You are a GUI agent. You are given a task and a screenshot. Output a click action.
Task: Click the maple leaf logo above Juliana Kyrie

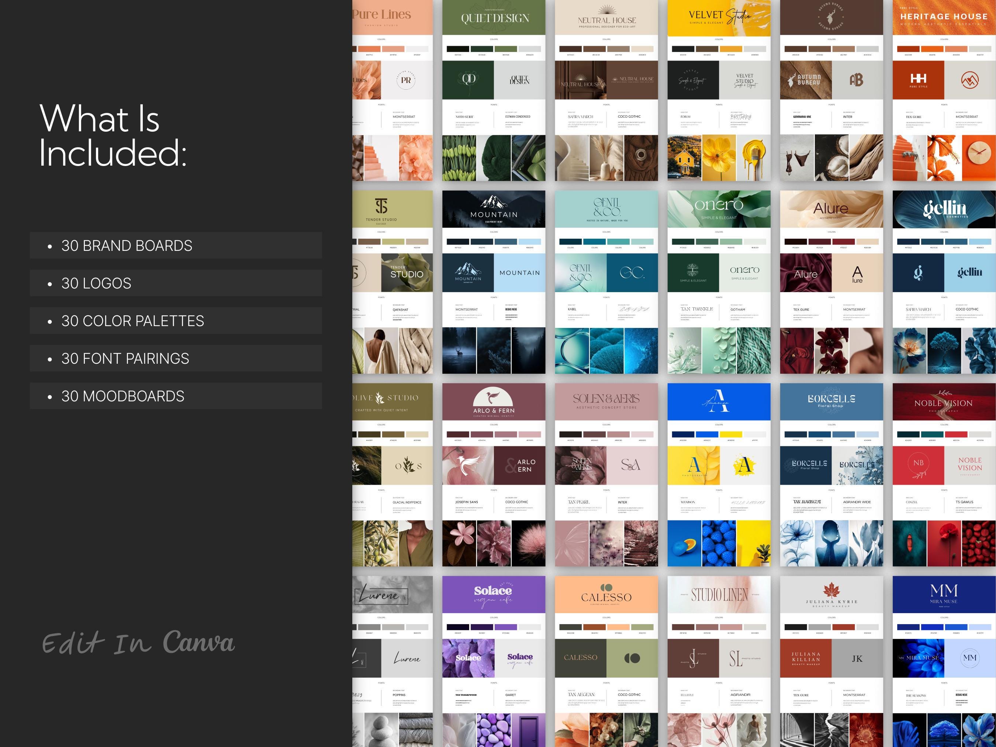pyautogui.click(x=831, y=590)
